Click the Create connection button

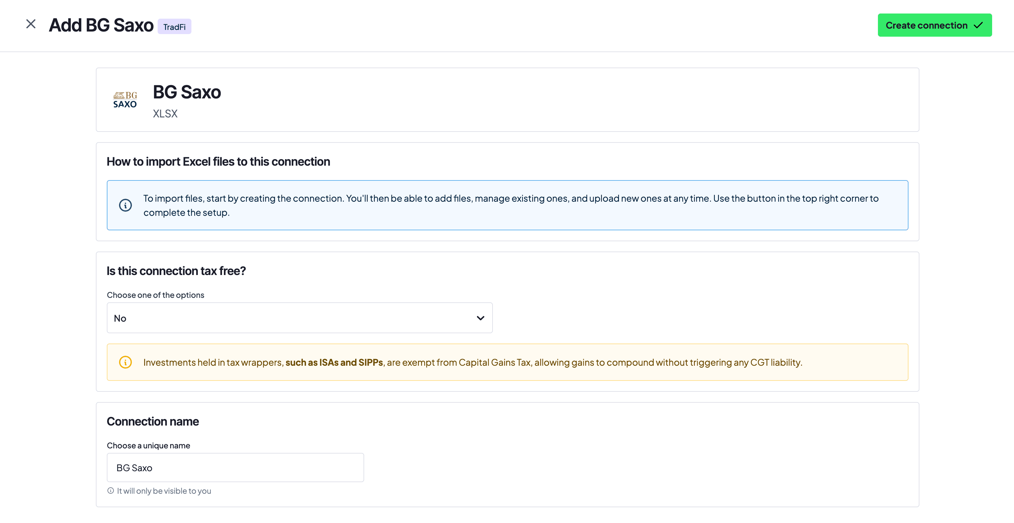(x=935, y=25)
